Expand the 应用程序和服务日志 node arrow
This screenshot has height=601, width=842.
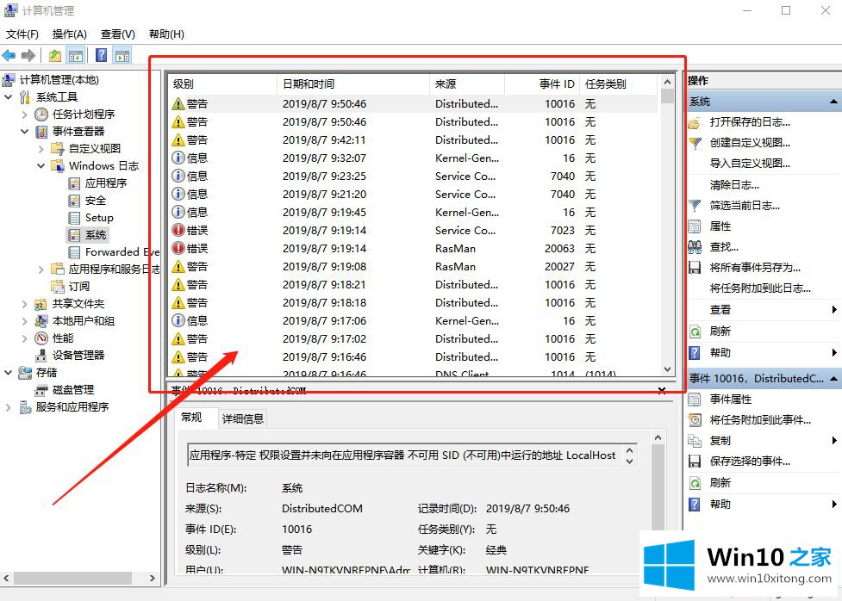(41, 269)
